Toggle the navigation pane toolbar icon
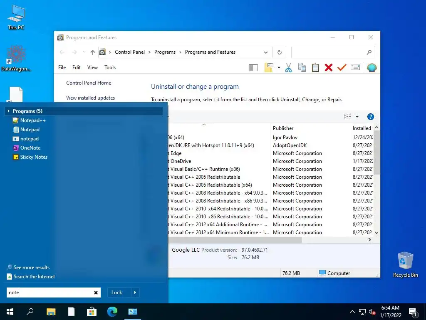This screenshot has height=320, width=426. pyautogui.click(x=253, y=68)
